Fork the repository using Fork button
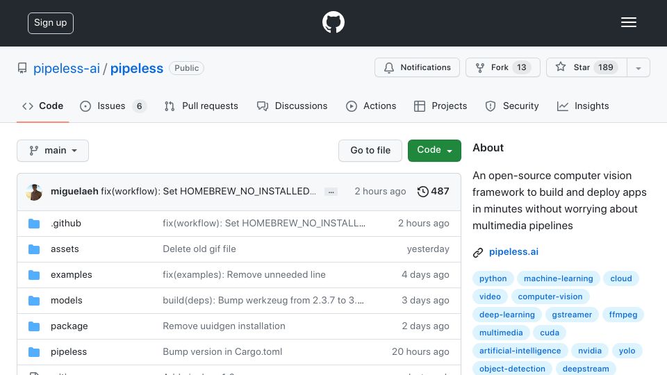Image resolution: width=667 pixels, height=375 pixels. tap(503, 67)
